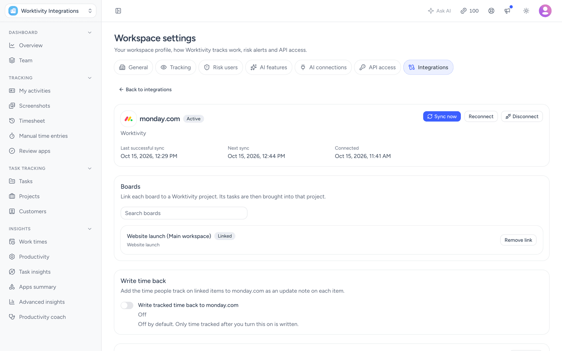Click the Linked badge on Website launch
The width and height of the screenshot is (562, 351).
(x=225, y=236)
